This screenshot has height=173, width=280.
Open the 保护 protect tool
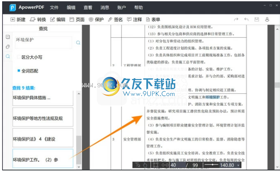tap(96, 19)
